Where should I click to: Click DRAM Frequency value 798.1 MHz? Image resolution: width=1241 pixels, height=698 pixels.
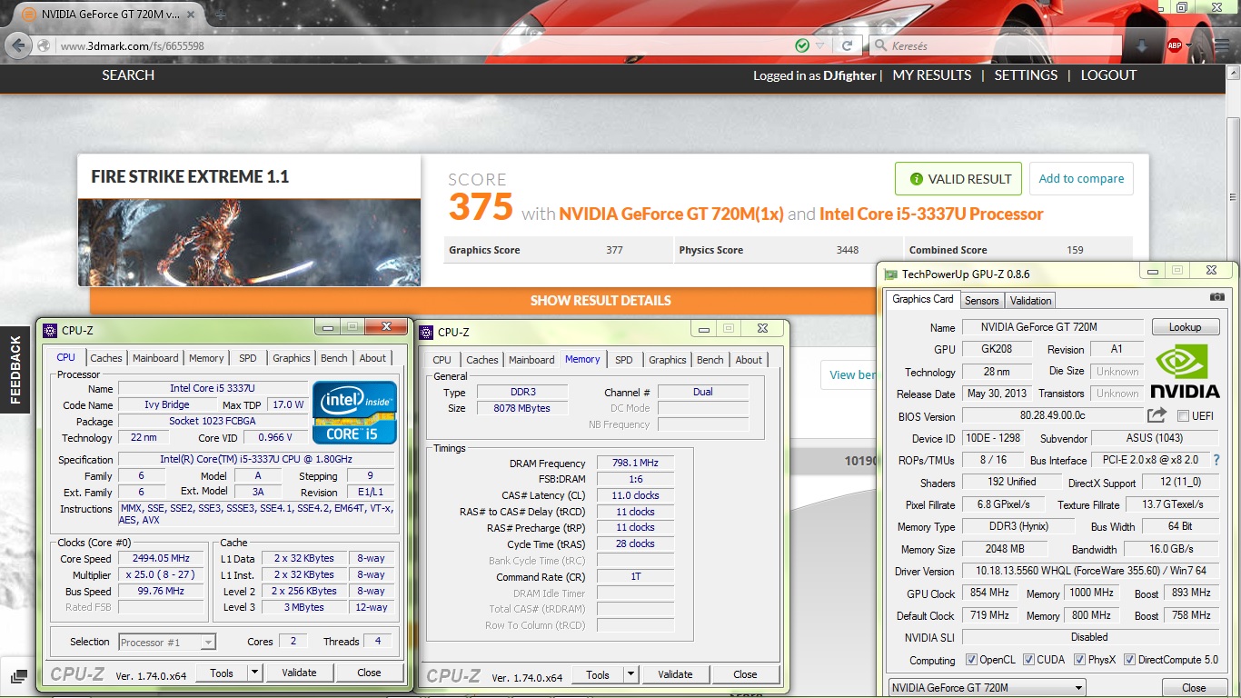coord(634,464)
